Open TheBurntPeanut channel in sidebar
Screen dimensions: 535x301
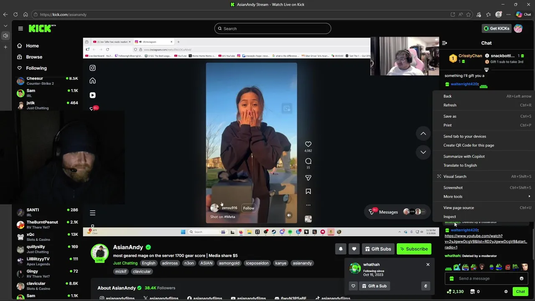click(47, 224)
